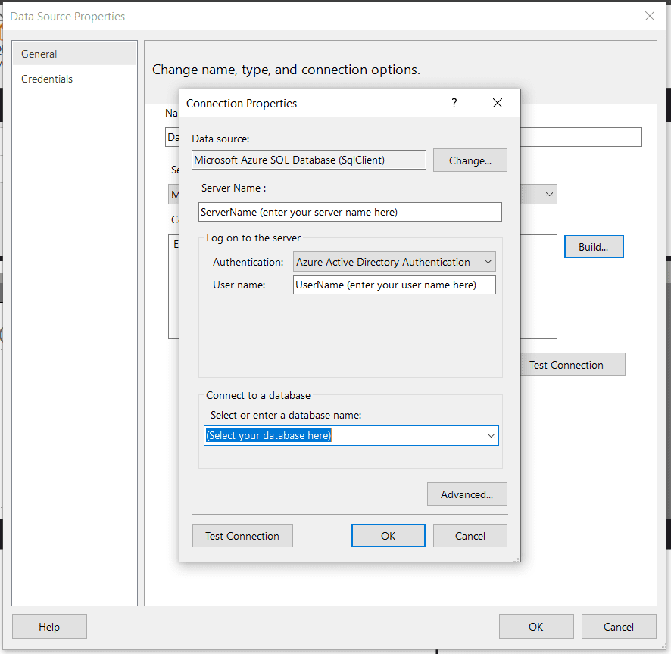The image size is (671, 654).
Task: Open the Authentication dropdown
Action: click(x=394, y=262)
